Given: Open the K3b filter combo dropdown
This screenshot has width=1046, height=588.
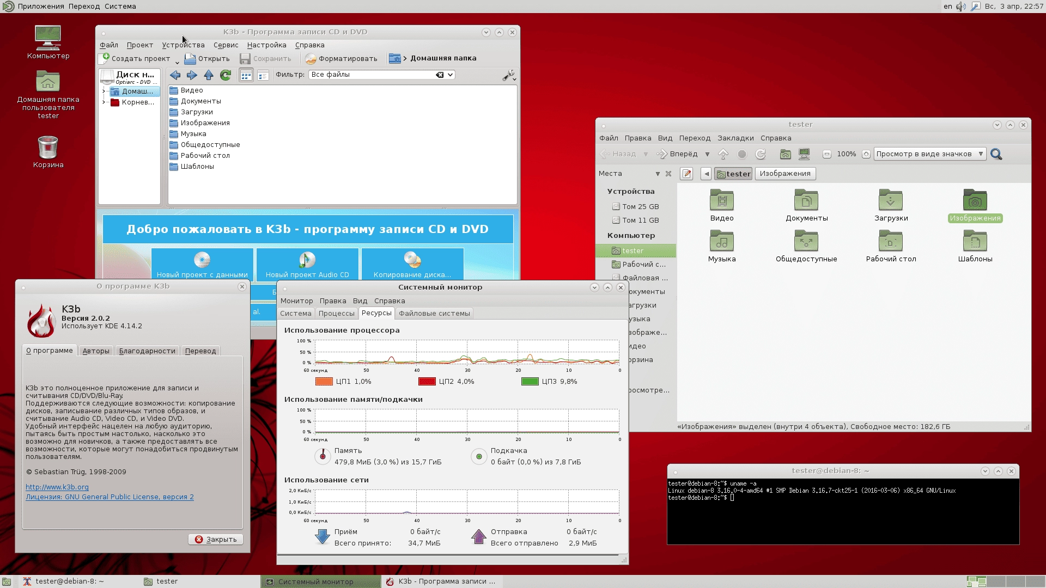Looking at the screenshot, I should (x=451, y=75).
